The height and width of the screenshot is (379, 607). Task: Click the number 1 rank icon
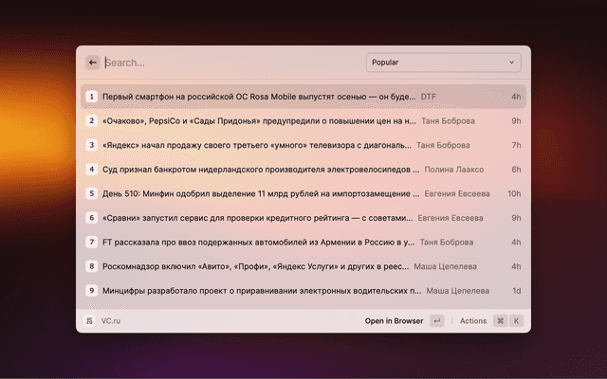point(91,97)
